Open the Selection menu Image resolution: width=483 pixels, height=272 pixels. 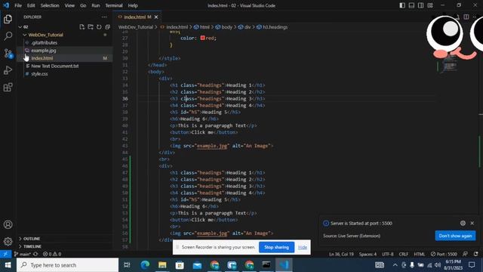(50, 5)
